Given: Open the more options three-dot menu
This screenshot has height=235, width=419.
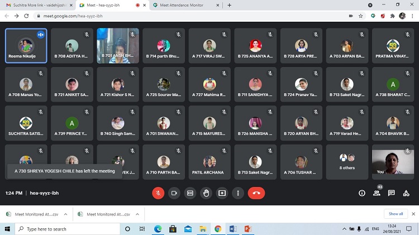Looking at the screenshot, I should [x=238, y=193].
